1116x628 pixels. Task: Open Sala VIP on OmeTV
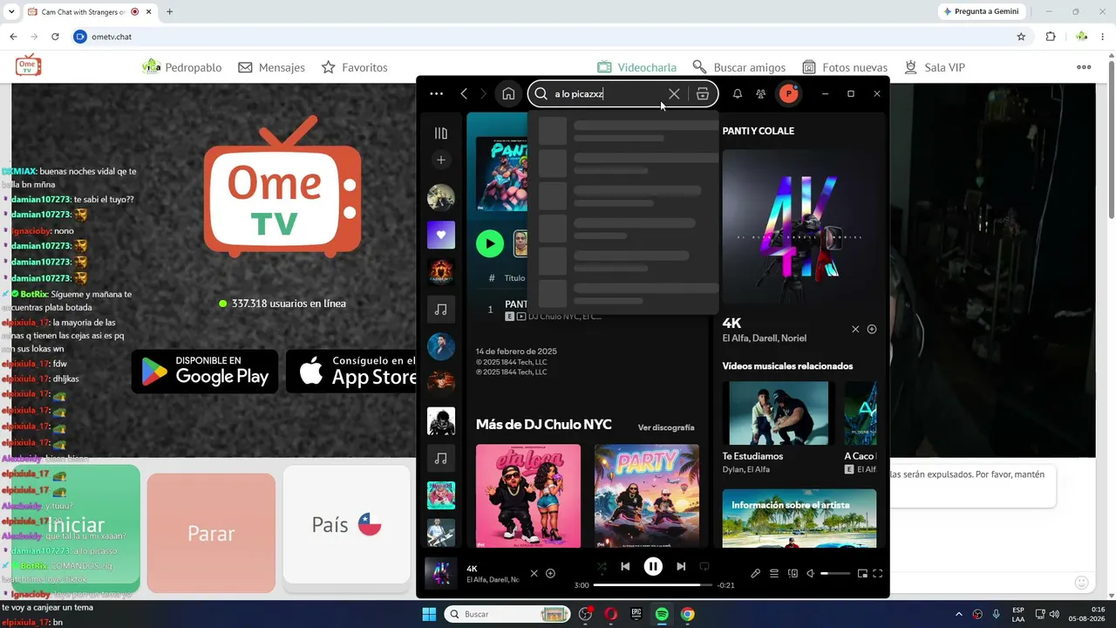[934, 67]
